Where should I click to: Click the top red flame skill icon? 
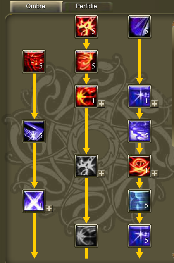click(86, 27)
